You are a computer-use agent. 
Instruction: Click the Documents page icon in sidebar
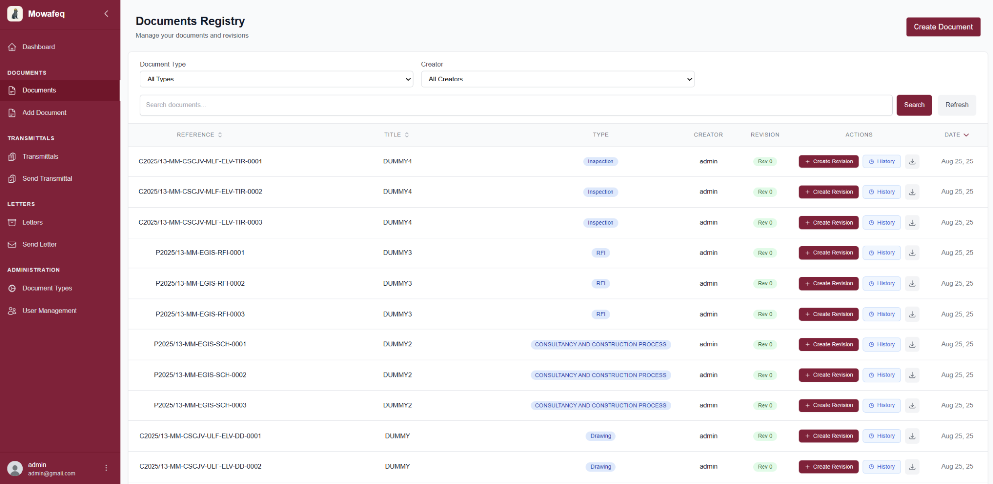(12, 90)
